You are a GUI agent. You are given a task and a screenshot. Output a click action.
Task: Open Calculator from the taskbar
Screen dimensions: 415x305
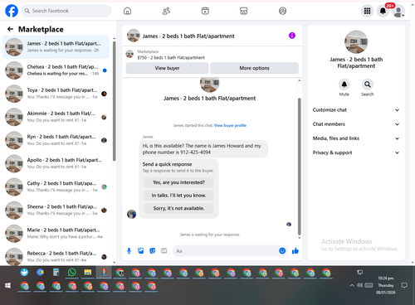pyautogui.click(x=56, y=273)
